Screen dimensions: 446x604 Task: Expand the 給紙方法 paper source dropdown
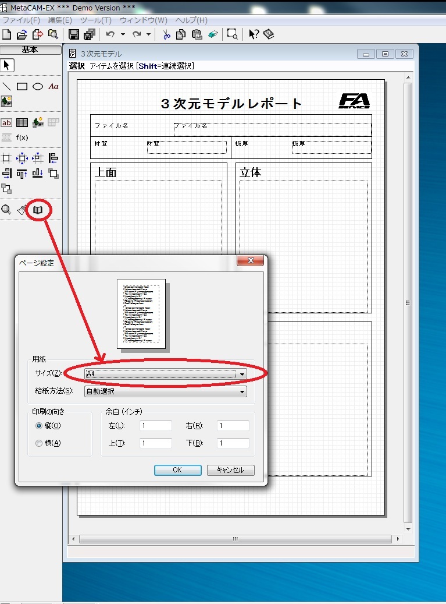point(242,391)
